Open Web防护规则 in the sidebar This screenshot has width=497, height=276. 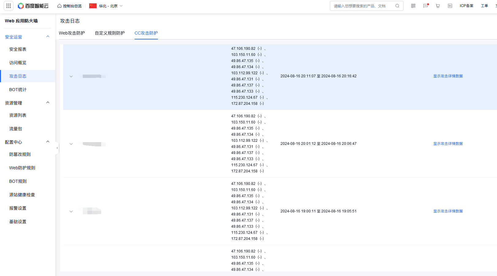[22, 168]
